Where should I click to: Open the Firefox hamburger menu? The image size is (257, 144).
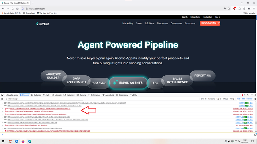(254, 9)
